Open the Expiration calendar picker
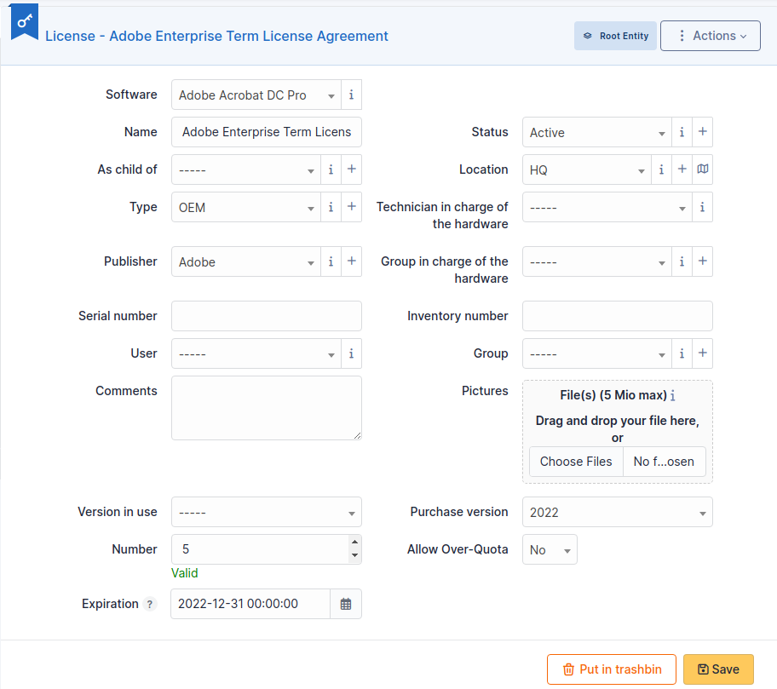The width and height of the screenshot is (777, 689). (x=346, y=604)
